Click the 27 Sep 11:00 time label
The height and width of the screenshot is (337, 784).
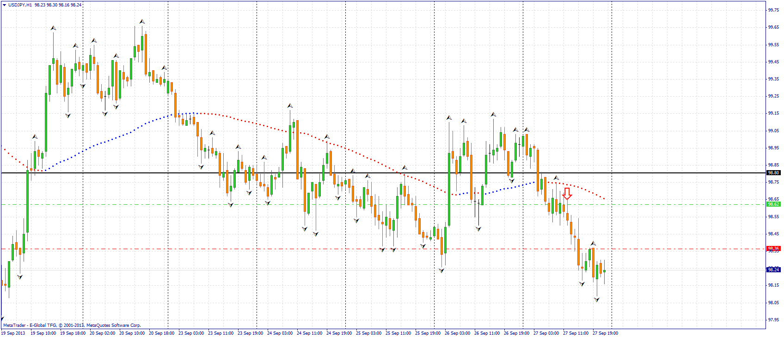tap(576, 333)
